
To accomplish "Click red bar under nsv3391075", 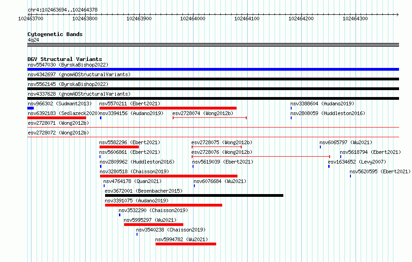I will tap(164, 205).
